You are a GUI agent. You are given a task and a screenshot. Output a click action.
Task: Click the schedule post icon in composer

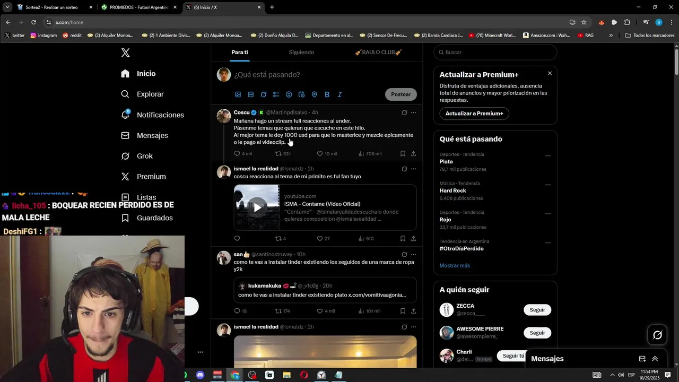point(302,94)
